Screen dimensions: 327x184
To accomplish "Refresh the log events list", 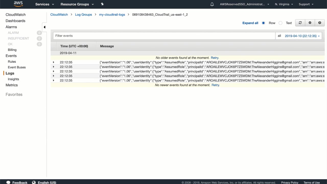I will pyautogui.click(x=300, y=23).
